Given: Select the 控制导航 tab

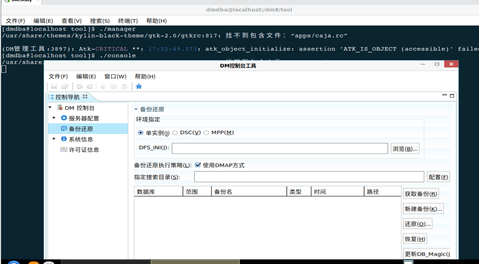Looking at the screenshot, I should (x=67, y=97).
